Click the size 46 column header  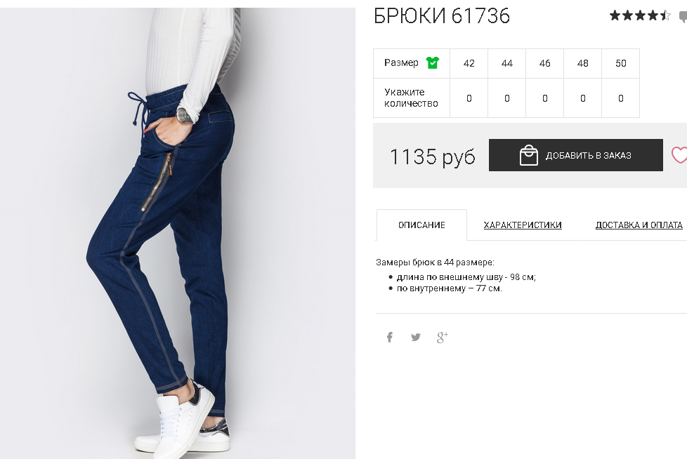point(544,63)
